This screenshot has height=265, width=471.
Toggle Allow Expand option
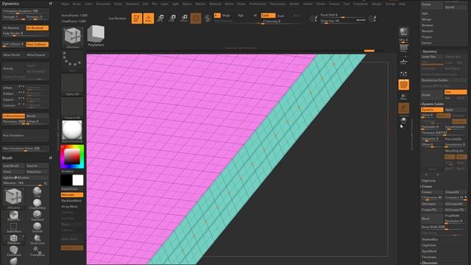pos(37,55)
